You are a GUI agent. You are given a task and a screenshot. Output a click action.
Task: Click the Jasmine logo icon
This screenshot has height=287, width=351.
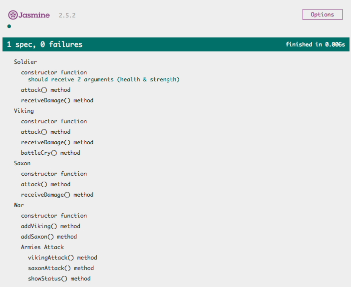12,15
